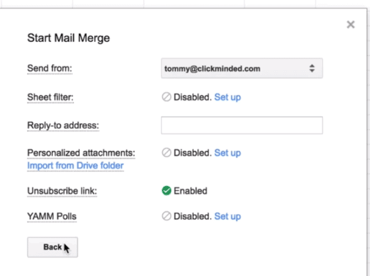370x276 pixels.
Task: Click the Reply-to address label
Action: tap(63, 125)
